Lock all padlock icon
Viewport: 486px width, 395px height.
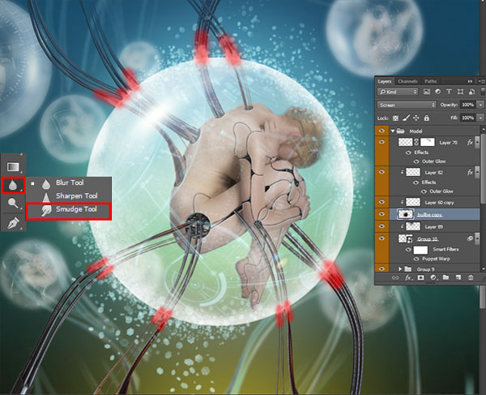(427, 118)
